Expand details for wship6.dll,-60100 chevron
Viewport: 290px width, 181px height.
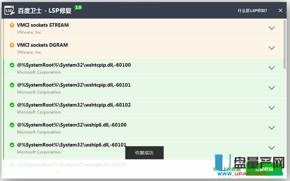coord(271,128)
